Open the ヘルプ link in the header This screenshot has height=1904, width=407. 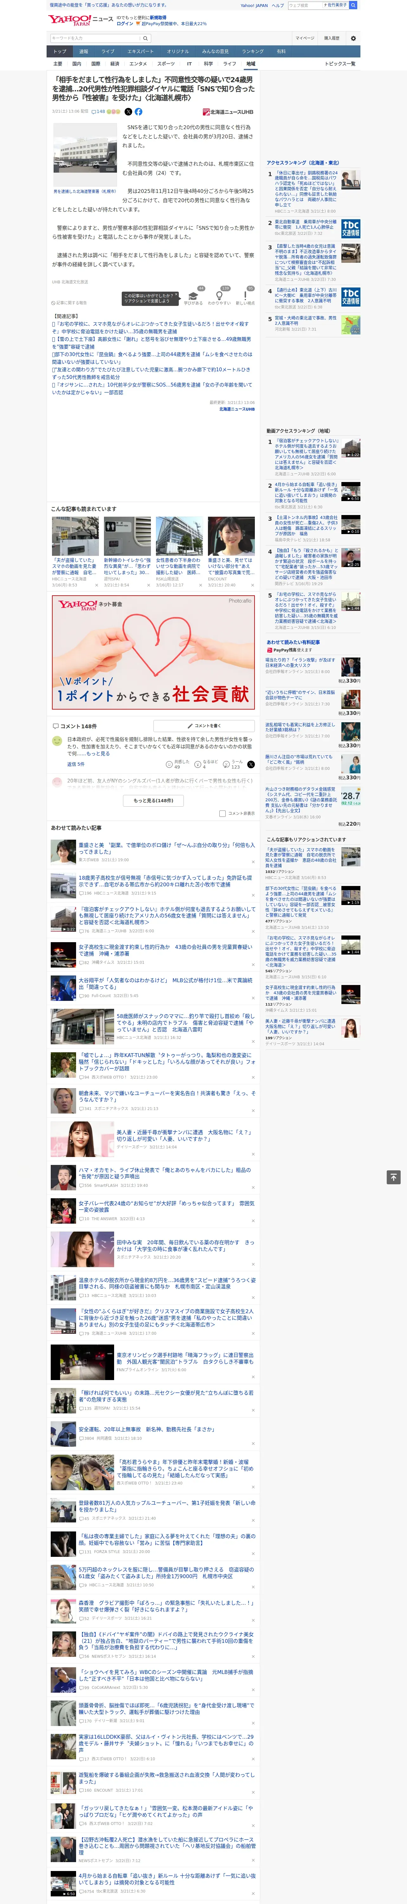pos(278,5)
